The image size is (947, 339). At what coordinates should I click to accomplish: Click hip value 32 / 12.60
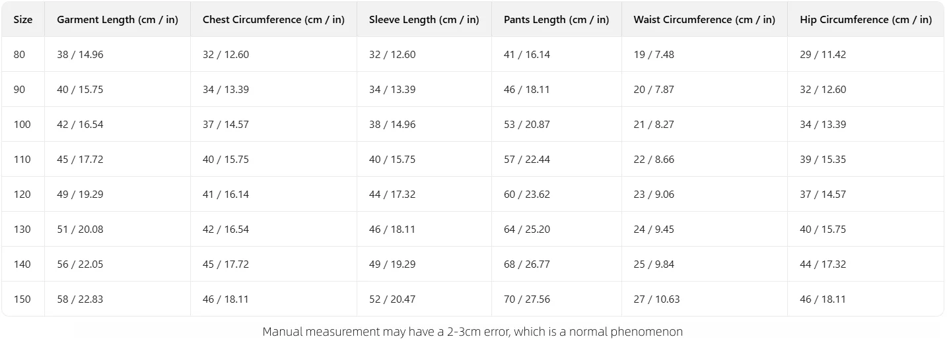[823, 90]
